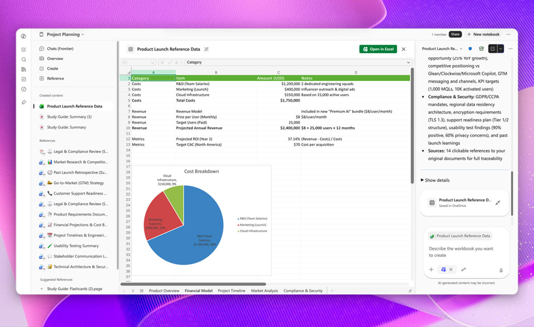Screen dimensions: 534x327
Task: Click the blue shield icon in chat header
Action: (470, 49)
